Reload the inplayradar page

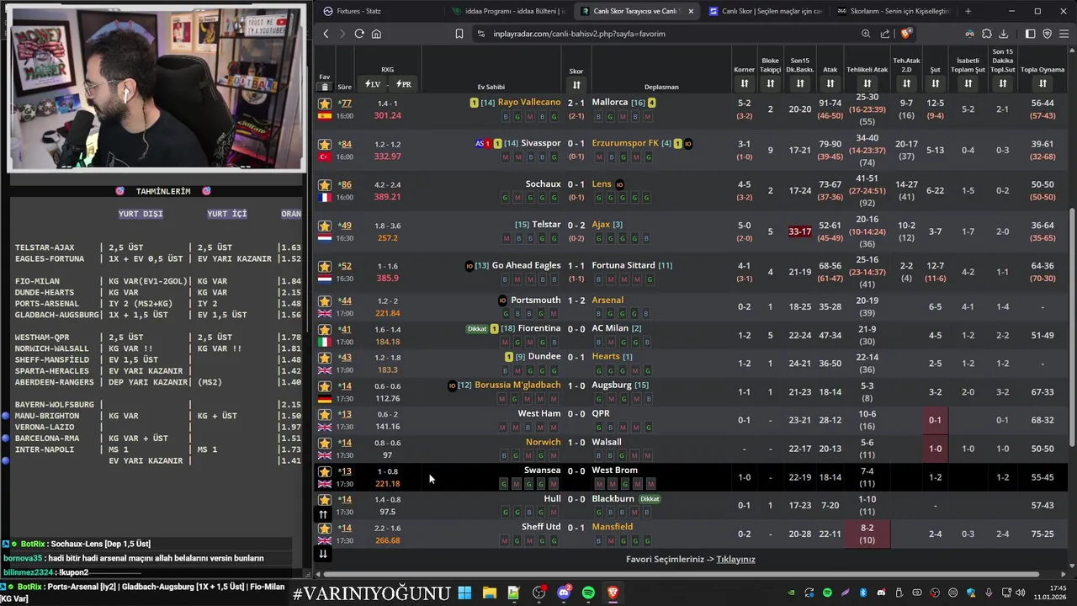point(359,34)
